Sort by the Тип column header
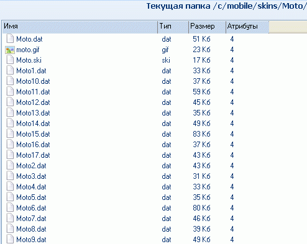Screen dimensions: 307x244 [x=173, y=27]
